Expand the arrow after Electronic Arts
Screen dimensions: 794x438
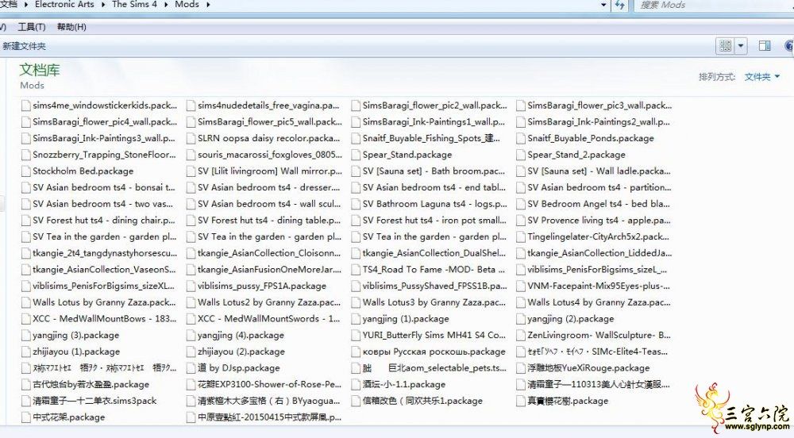(x=102, y=5)
